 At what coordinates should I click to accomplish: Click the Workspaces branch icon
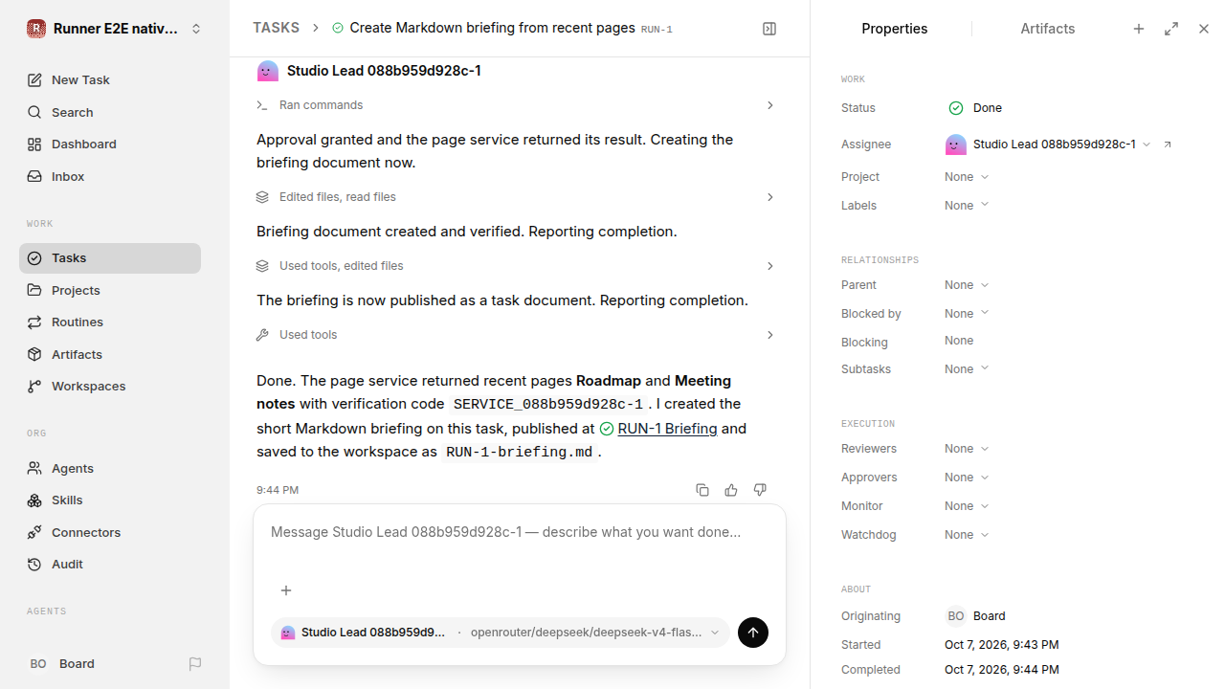tap(34, 387)
